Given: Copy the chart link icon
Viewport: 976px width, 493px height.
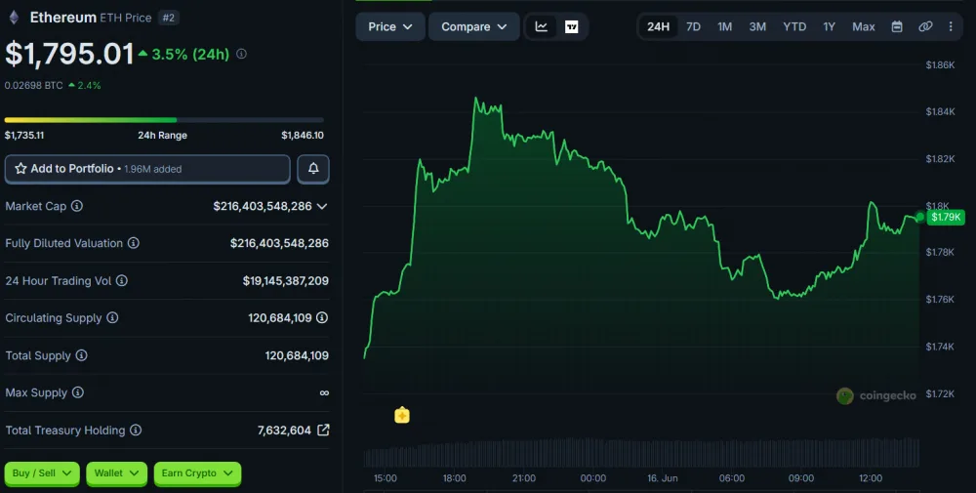Looking at the screenshot, I should click(925, 26).
